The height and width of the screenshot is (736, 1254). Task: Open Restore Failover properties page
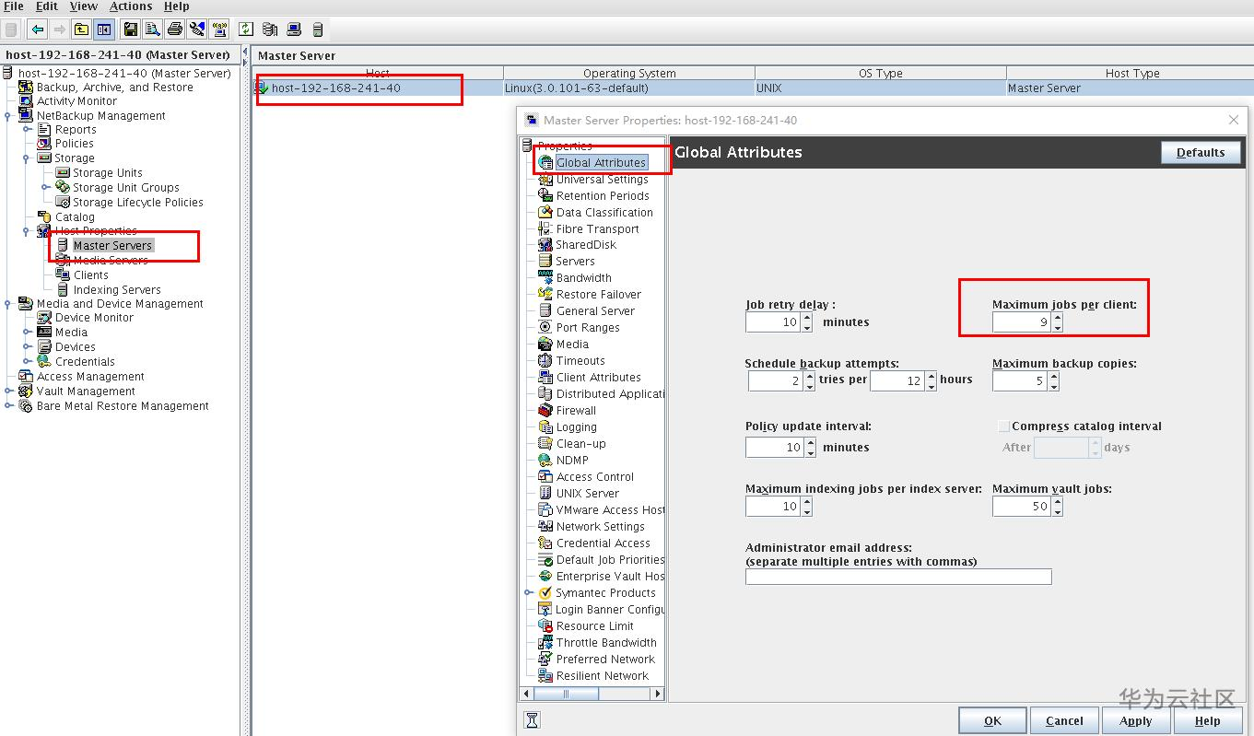(598, 295)
